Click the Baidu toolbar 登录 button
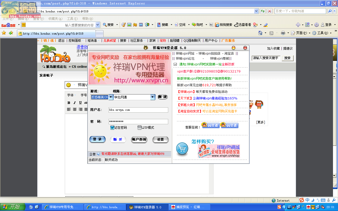The height and width of the screenshot is (211, 338). [x=326, y=25]
